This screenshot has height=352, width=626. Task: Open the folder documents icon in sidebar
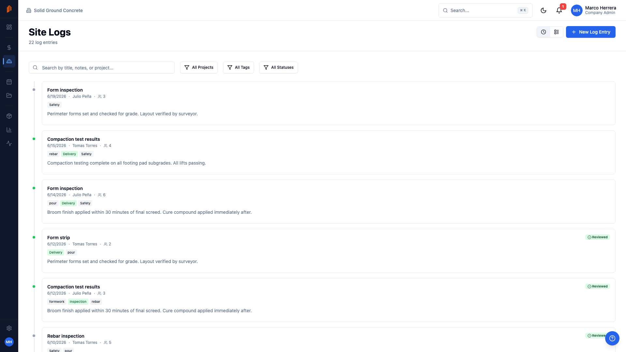click(x=9, y=95)
